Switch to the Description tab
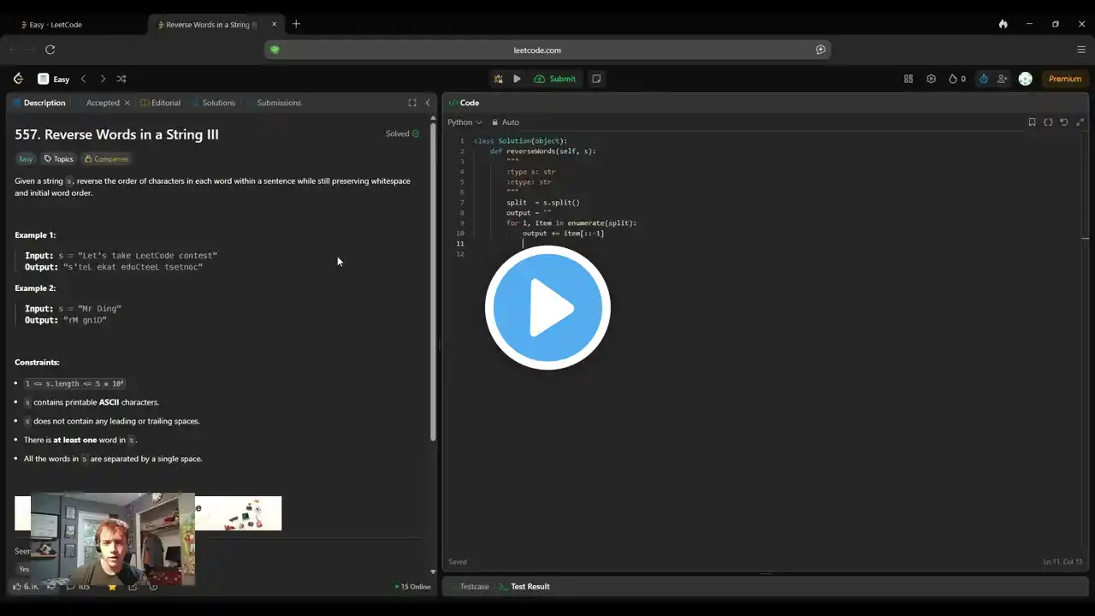The width and height of the screenshot is (1095, 616). click(x=39, y=103)
